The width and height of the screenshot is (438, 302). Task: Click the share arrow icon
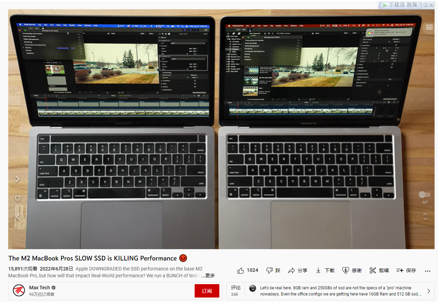[291, 270]
